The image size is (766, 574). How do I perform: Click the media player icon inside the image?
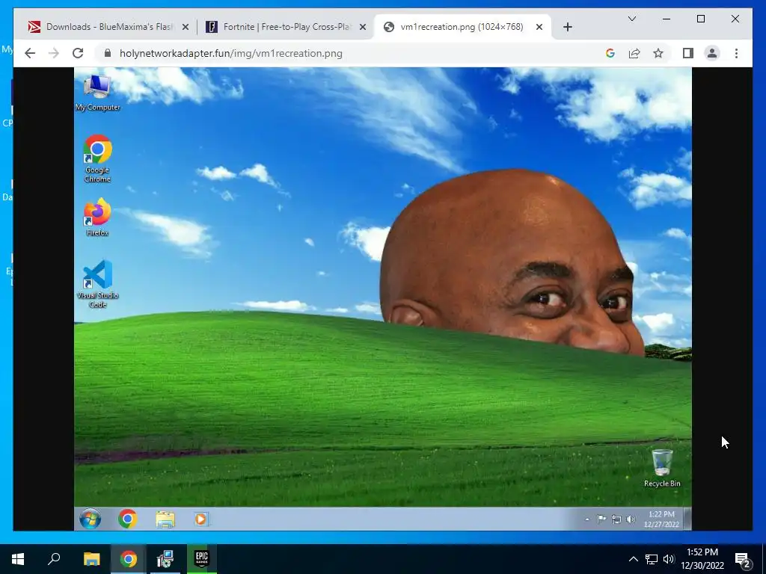coord(200,519)
